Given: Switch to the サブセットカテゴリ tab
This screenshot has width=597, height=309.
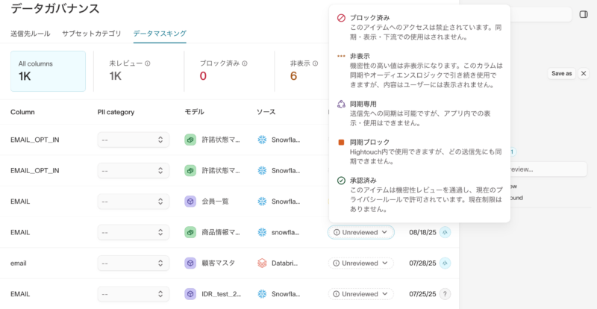Looking at the screenshot, I should [92, 34].
